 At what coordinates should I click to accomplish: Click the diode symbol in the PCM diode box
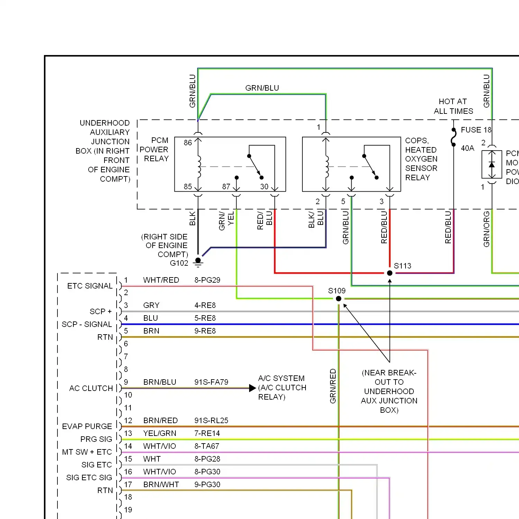(492, 164)
